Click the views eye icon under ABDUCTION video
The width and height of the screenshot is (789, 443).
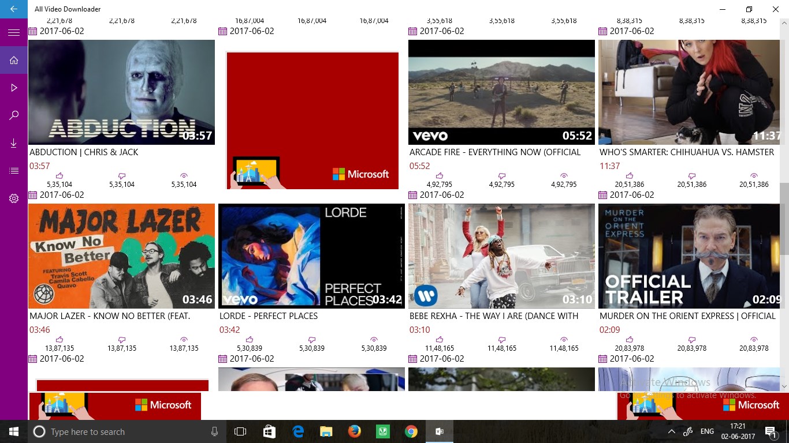tap(184, 176)
